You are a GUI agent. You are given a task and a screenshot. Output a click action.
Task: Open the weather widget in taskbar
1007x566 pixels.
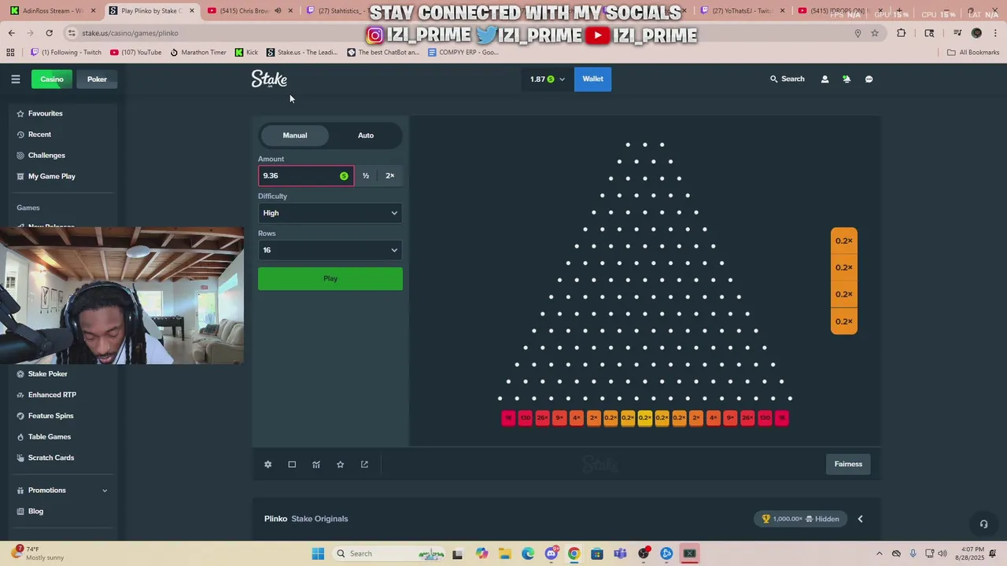click(39, 553)
